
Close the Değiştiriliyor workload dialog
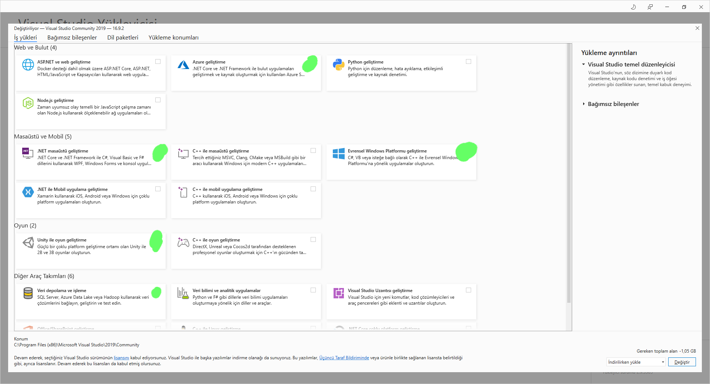697,28
